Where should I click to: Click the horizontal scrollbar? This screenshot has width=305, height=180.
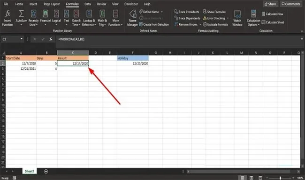pyautogui.click(x=240, y=172)
